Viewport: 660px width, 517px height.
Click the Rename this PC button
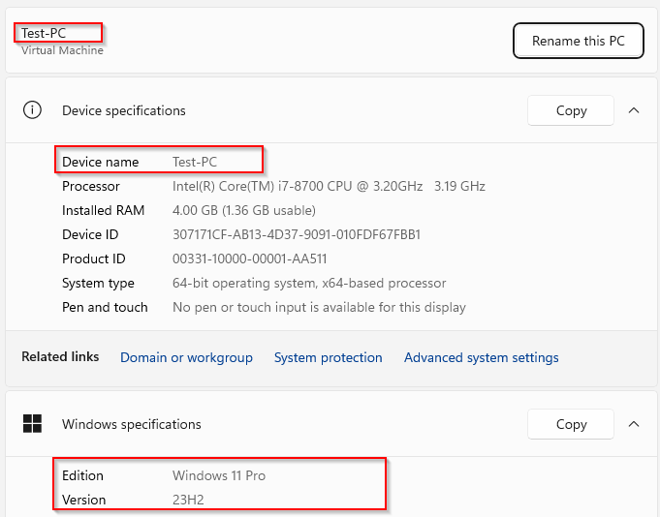[x=578, y=41]
